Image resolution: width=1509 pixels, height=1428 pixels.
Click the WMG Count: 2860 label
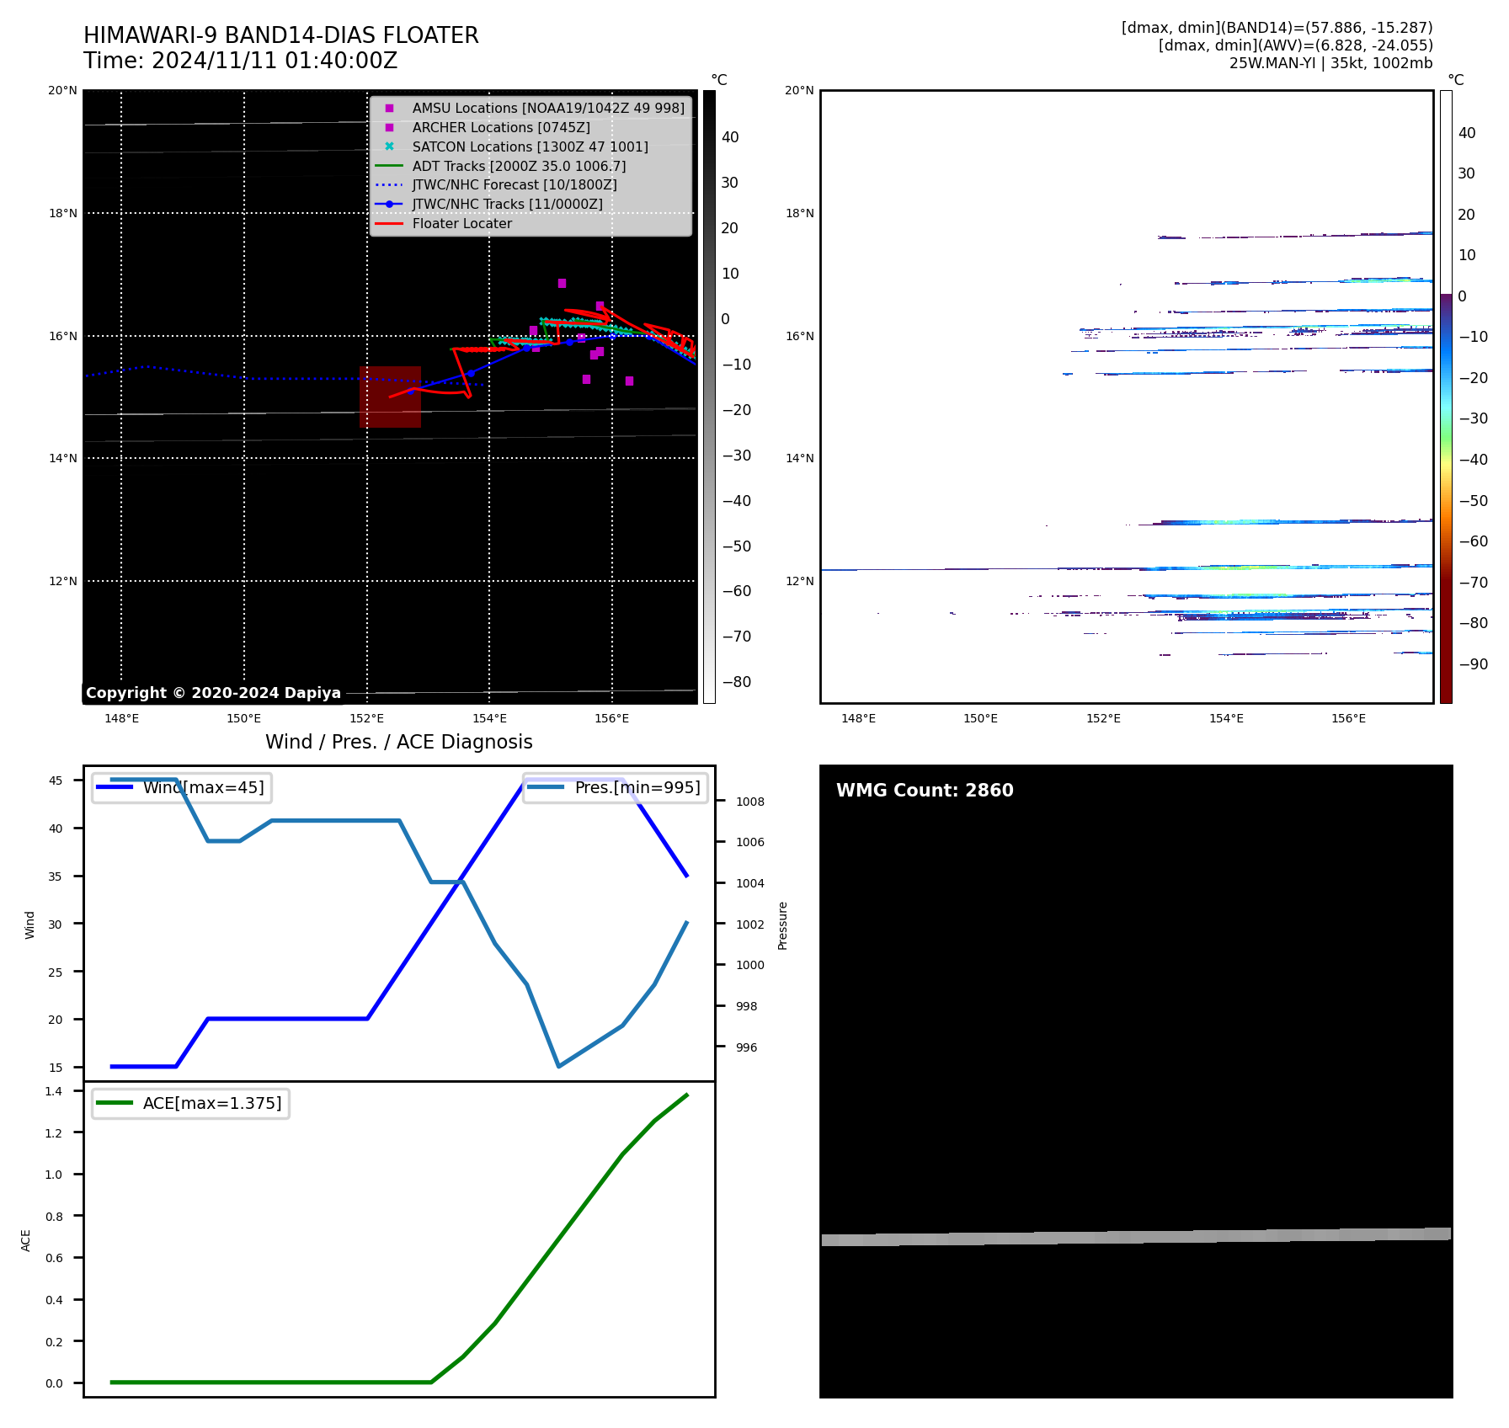point(925,791)
